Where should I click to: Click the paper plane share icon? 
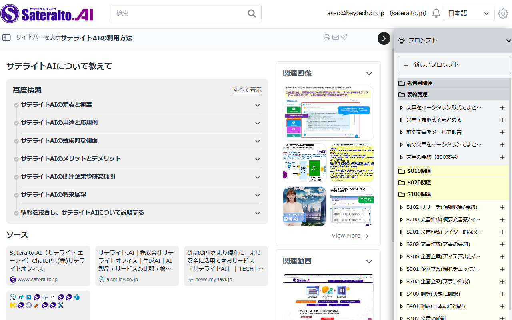point(344,38)
